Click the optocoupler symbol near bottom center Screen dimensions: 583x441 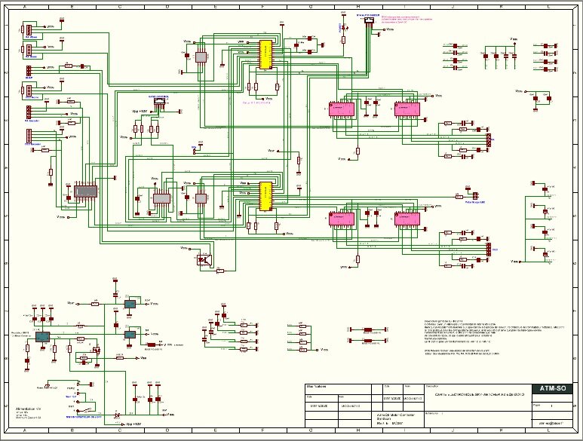[x=204, y=259]
